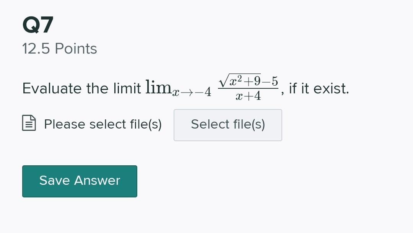Click the 12.5 Points label
The width and height of the screenshot is (413, 233).
(59, 48)
